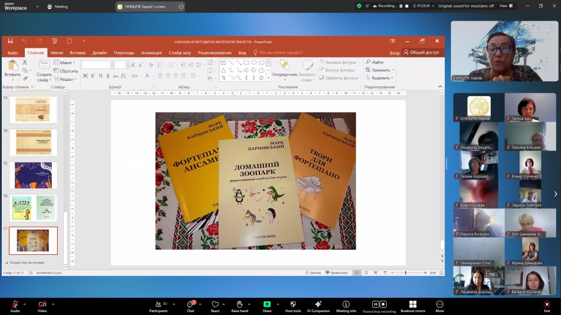Open the Дизайн ribbon tab
This screenshot has width=561, height=315.
100,52
